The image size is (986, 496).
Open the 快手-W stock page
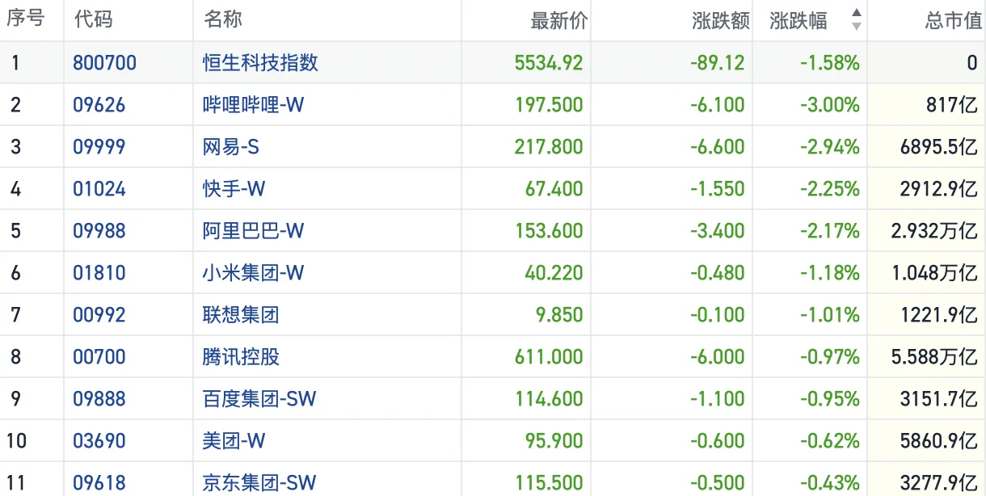234,189
